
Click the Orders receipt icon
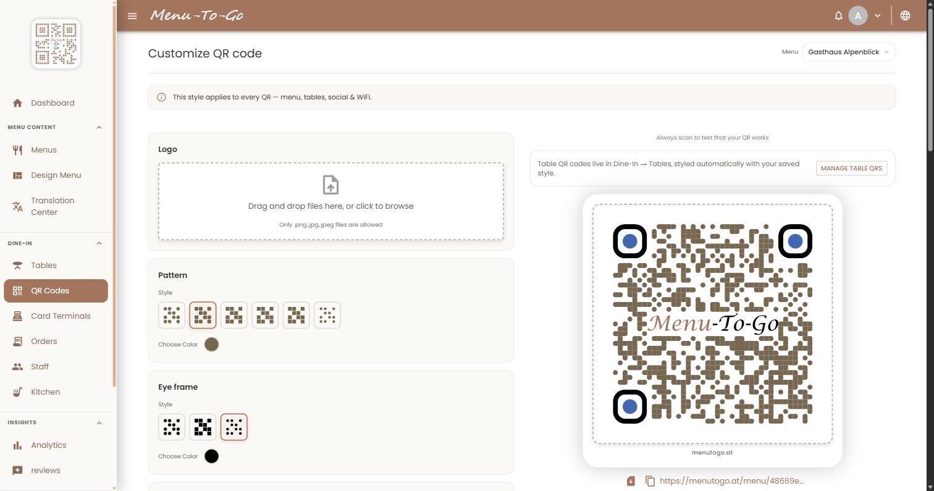(x=17, y=342)
